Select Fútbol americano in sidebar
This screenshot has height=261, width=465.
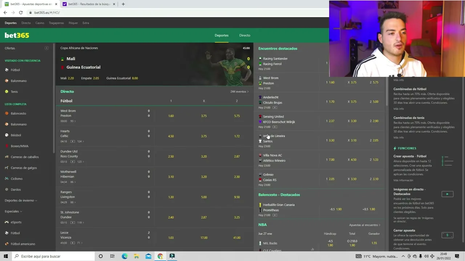click(23, 244)
